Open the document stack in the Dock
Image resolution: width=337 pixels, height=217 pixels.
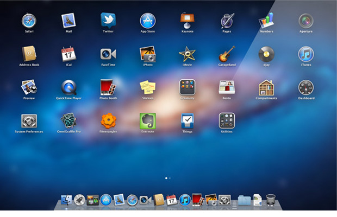point(258,200)
